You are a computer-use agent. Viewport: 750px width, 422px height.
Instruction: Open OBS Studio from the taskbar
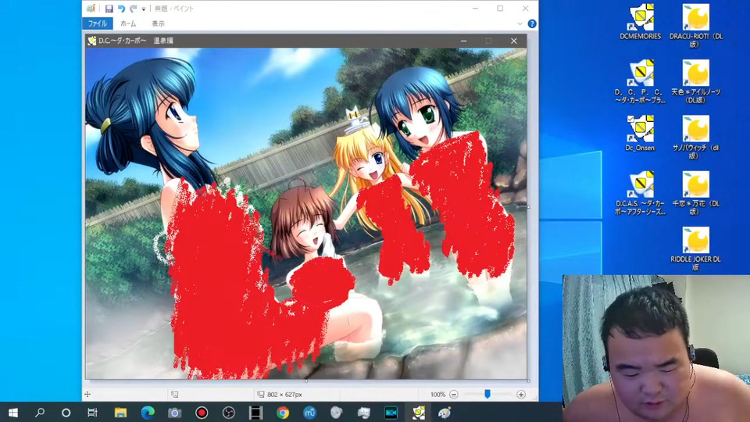click(229, 413)
